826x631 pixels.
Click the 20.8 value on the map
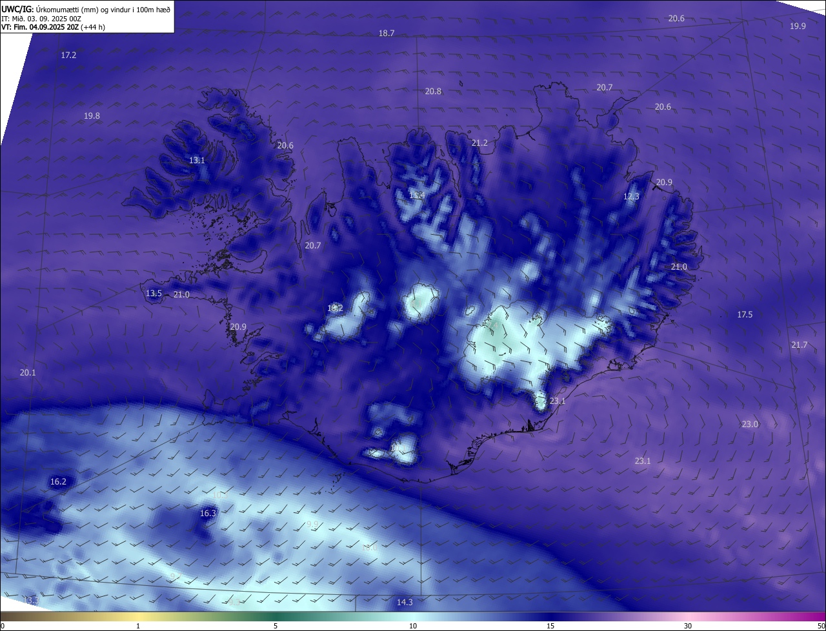point(433,92)
